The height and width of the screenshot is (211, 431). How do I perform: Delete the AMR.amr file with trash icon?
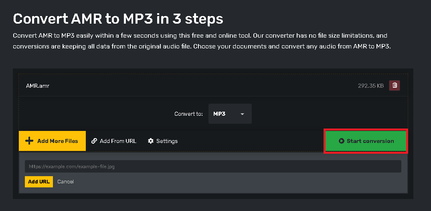click(395, 85)
